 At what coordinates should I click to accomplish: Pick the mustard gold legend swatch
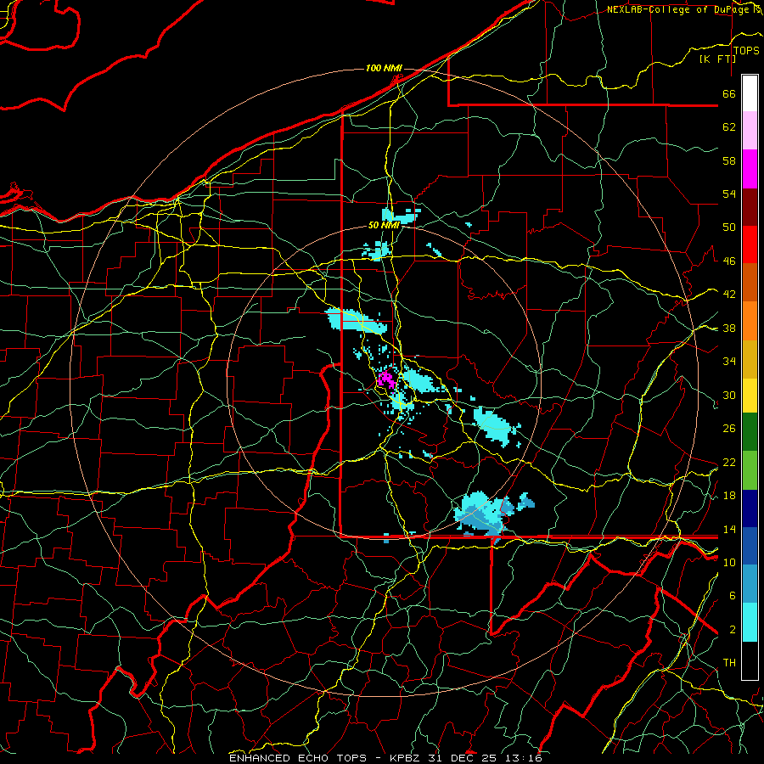(750, 359)
